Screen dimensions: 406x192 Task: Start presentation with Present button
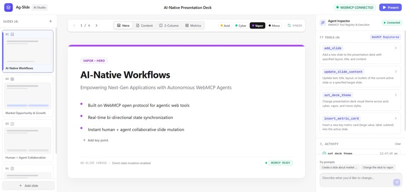point(390,8)
